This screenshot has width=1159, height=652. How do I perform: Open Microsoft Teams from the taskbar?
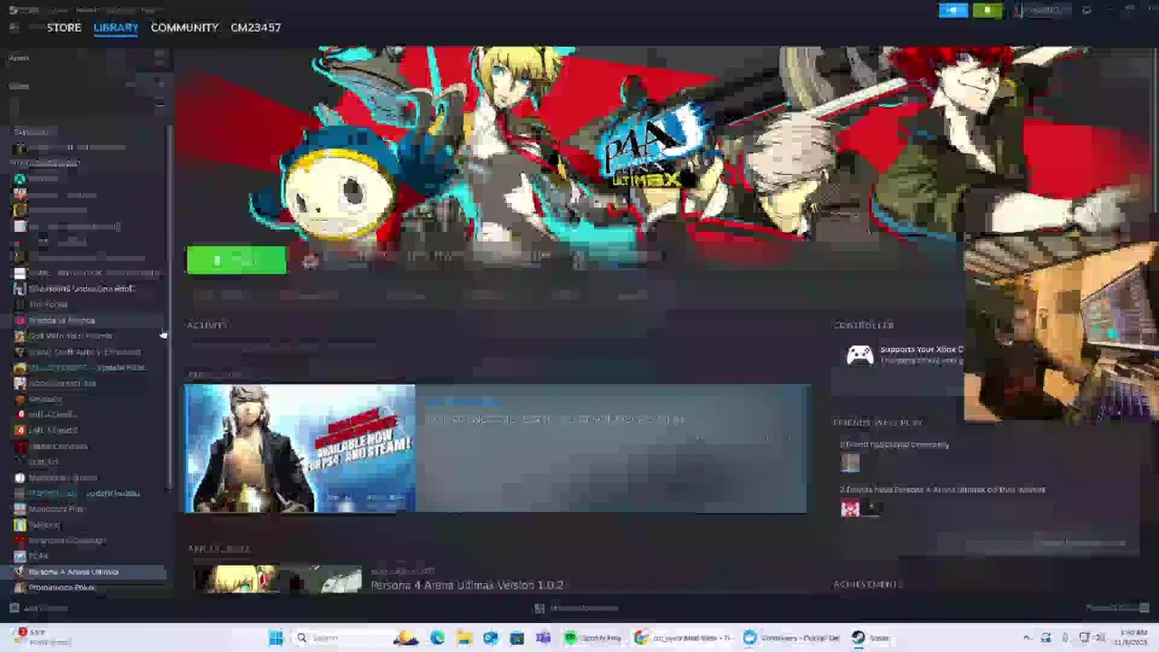tap(543, 638)
